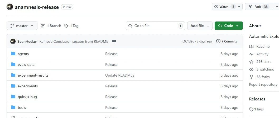Open the 1 Tag link

[71, 26]
